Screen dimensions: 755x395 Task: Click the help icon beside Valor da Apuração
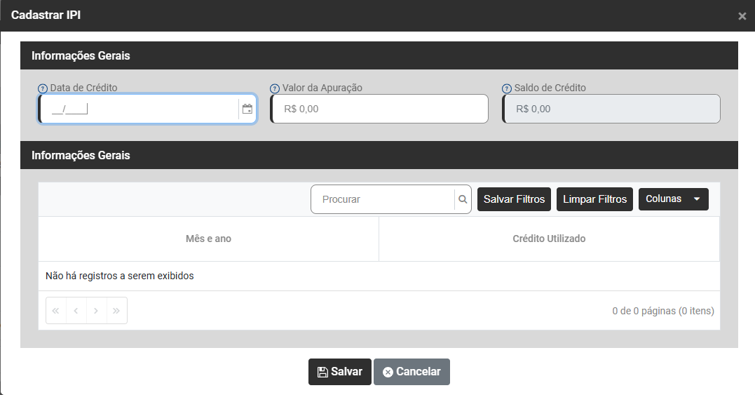tap(274, 89)
